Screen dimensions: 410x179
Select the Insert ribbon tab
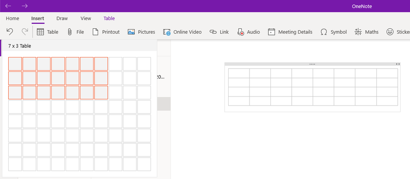[x=38, y=18]
